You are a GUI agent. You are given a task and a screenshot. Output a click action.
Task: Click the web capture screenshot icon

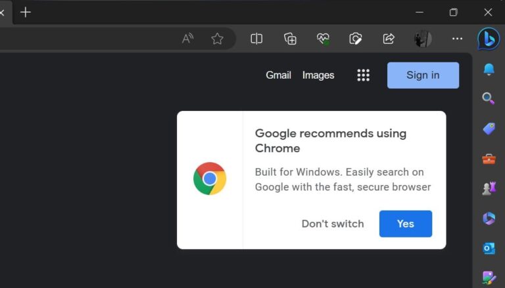click(x=356, y=39)
